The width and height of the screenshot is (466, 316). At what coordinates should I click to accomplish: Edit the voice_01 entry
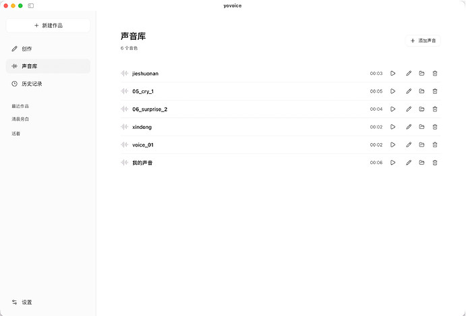pyautogui.click(x=409, y=144)
